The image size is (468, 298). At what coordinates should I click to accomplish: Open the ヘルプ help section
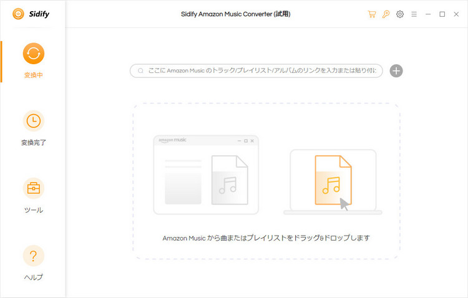(x=34, y=263)
